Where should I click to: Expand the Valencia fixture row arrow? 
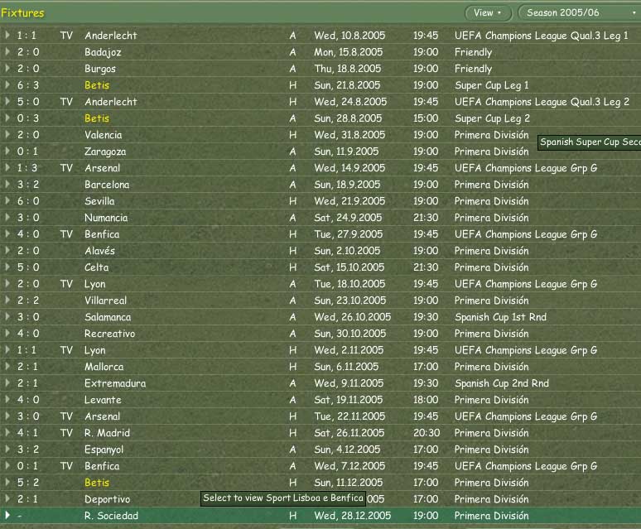pyautogui.click(x=7, y=134)
